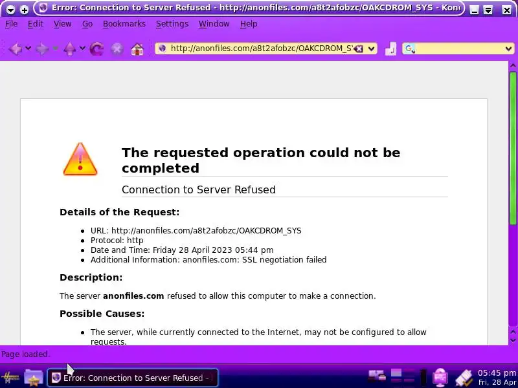Click the pink monitor tray icon
The height and width of the screenshot is (388, 518).
pos(440,378)
